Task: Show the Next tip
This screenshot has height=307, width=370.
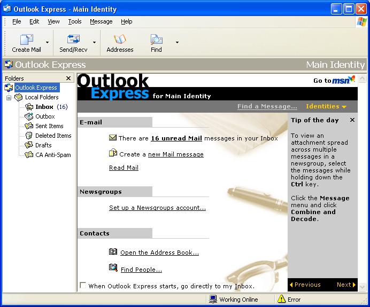Action: pyautogui.click(x=346, y=285)
